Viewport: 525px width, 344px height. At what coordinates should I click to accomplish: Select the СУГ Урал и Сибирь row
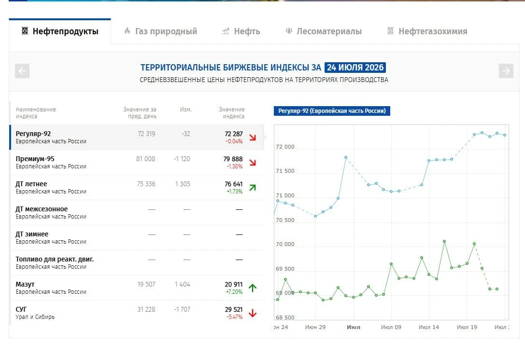click(x=137, y=313)
